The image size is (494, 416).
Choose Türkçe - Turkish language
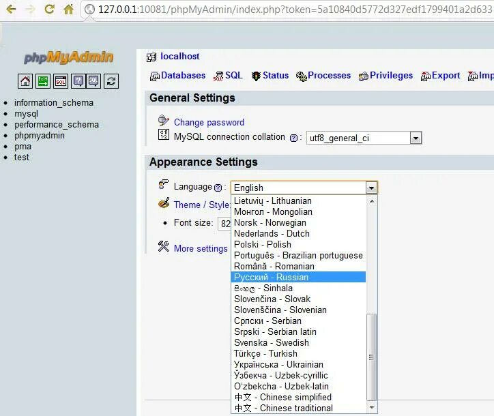(x=298, y=354)
